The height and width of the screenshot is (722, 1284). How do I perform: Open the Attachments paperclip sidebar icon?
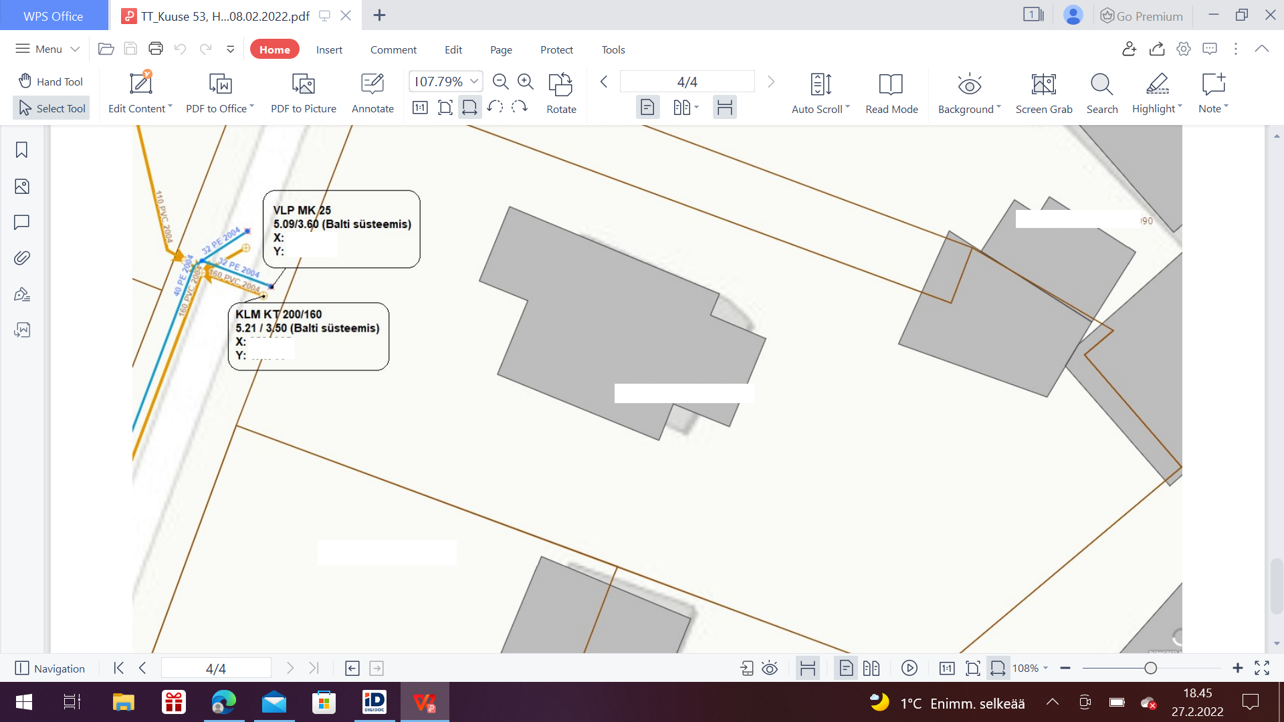[x=21, y=258]
